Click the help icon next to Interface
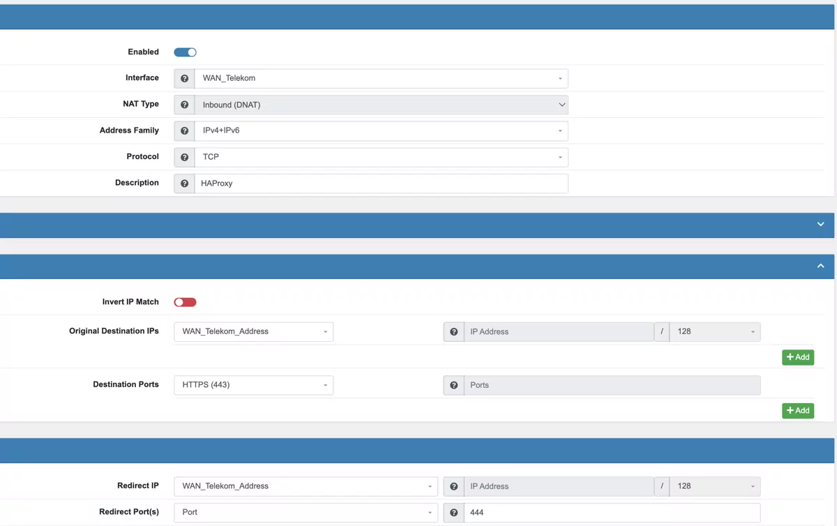This screenshot has width=837, height=526. pos(183,78)
